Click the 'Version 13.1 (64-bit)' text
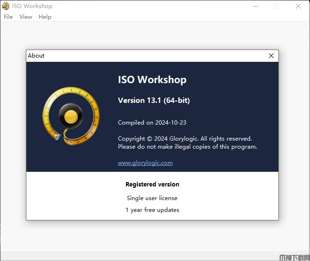Viewport: 310px width, 261px height. (x=154, y=100)
